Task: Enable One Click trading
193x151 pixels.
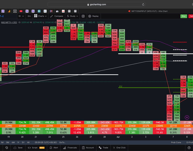Action: click(119, 148)
